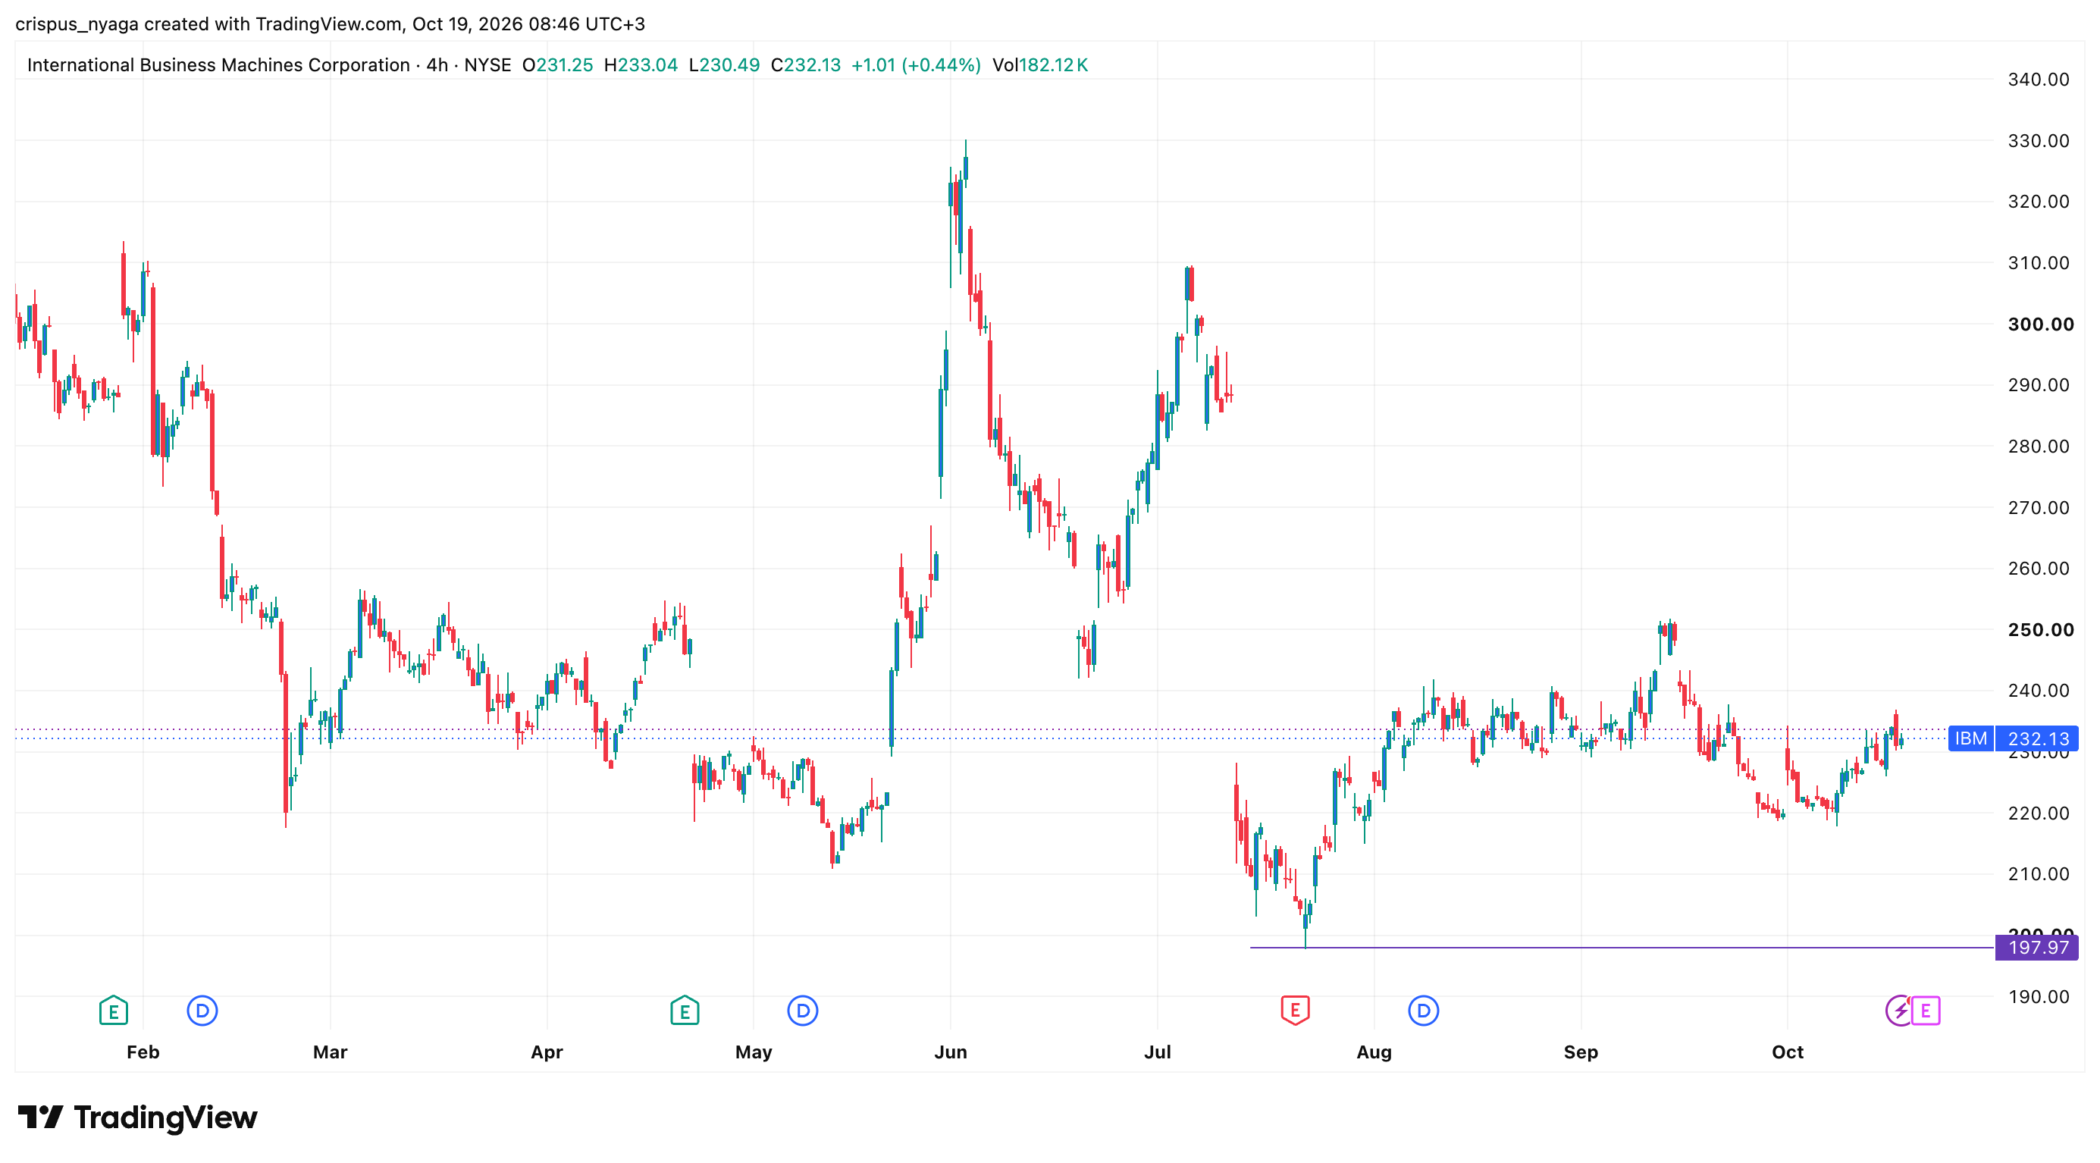Image resolution: width=2100 pixels, height=1163 pixels.
Task: Click the 210.00 price axis label
Action: tap(2038, 873)
